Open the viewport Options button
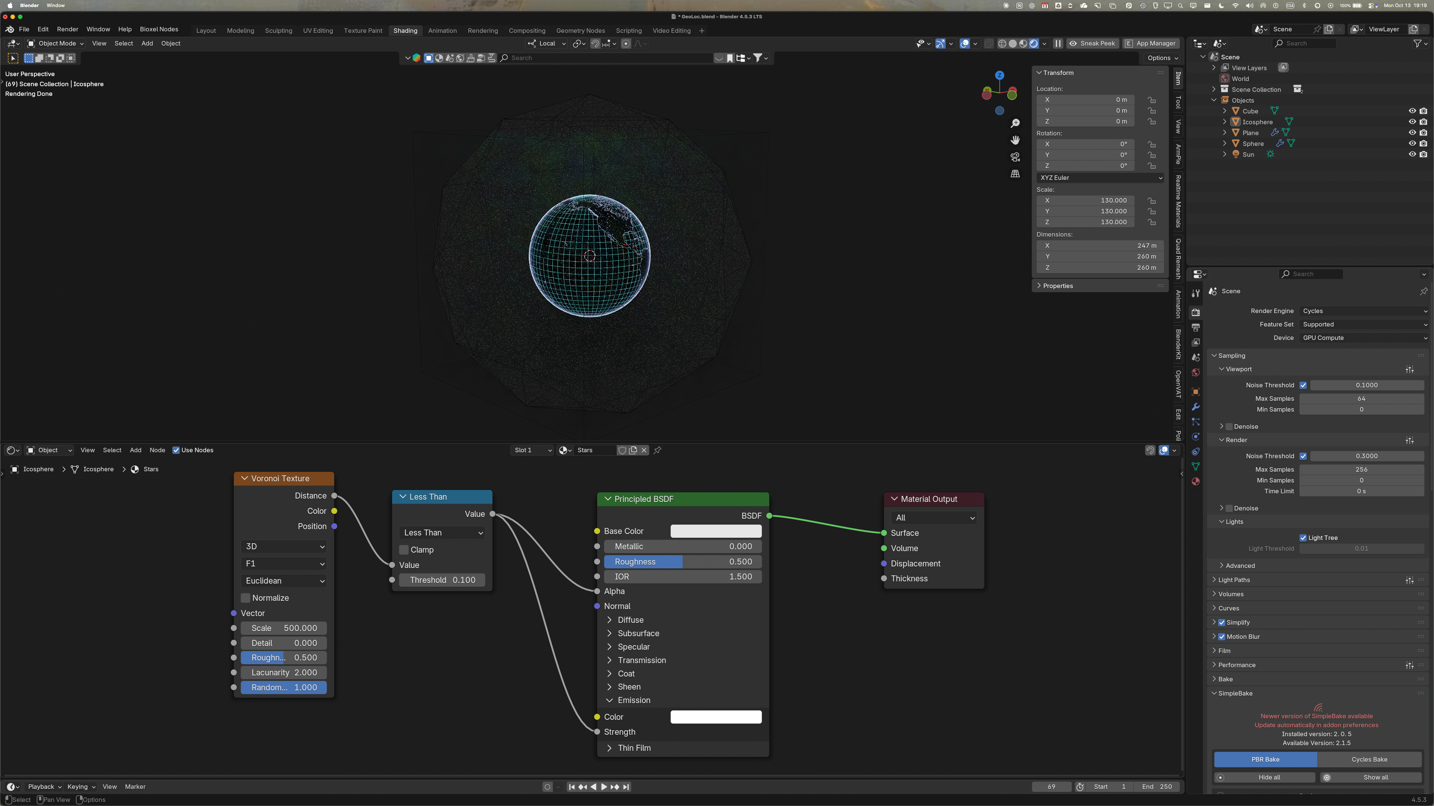This screenshot has height=806, width=1434. (x=1163, y=58)
